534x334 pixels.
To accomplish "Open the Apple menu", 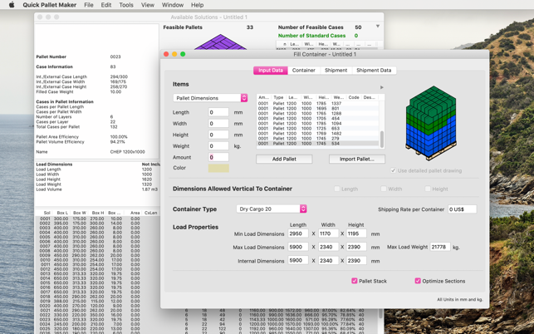I will [x=12, y=5].
